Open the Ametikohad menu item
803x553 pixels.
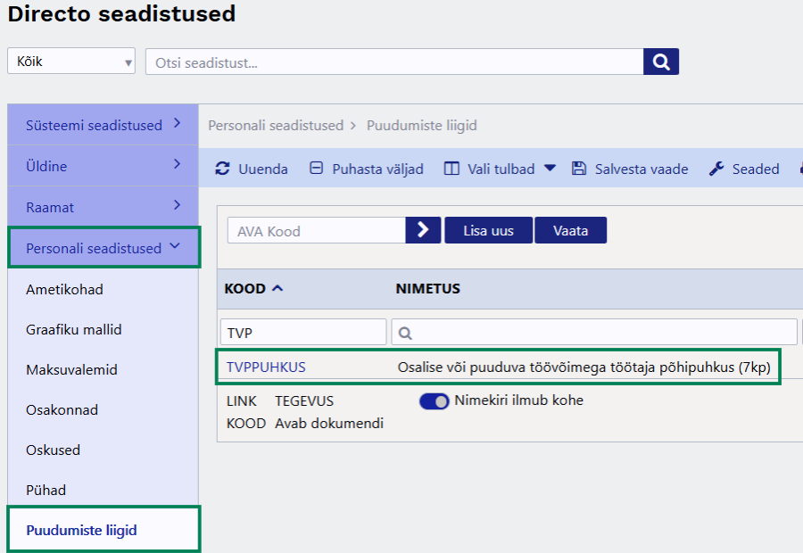click(x=64, y=290)
